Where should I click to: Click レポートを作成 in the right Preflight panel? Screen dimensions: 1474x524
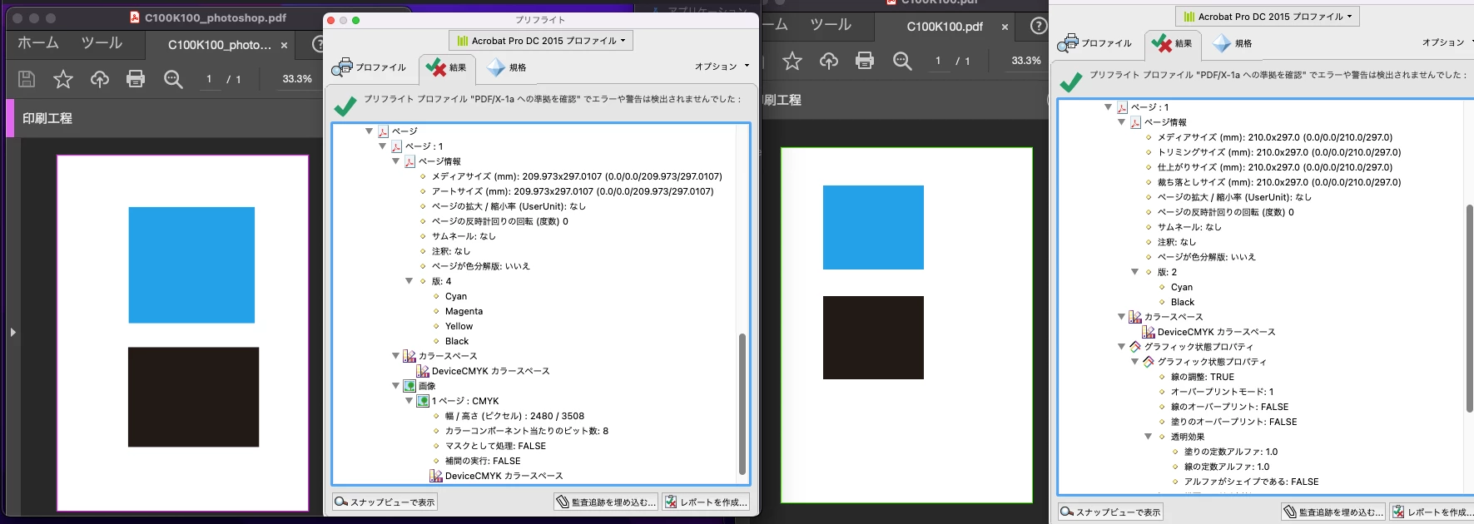tap(1432, 512)
